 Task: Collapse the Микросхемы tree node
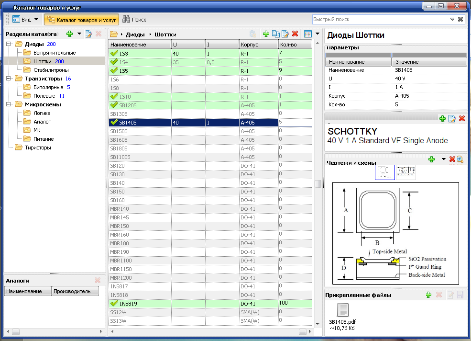[x=9, y=104]
